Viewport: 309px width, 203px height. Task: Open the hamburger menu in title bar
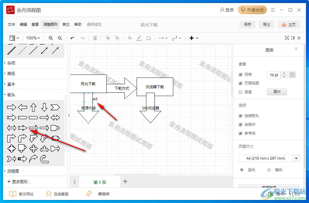pyautogui.click(x=273, y=10)
